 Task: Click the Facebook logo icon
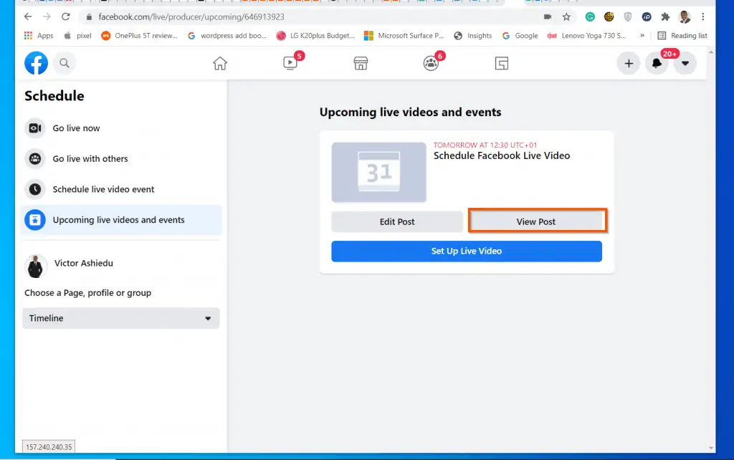[x=36, y=63]
